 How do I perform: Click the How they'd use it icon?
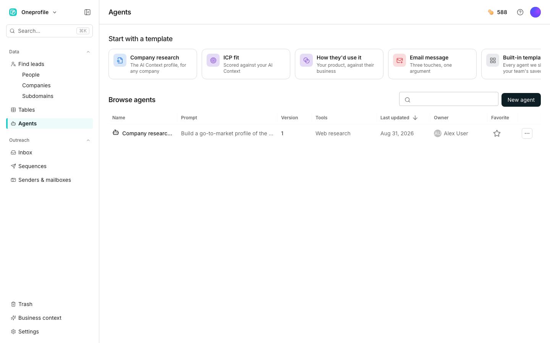point(306,60)
